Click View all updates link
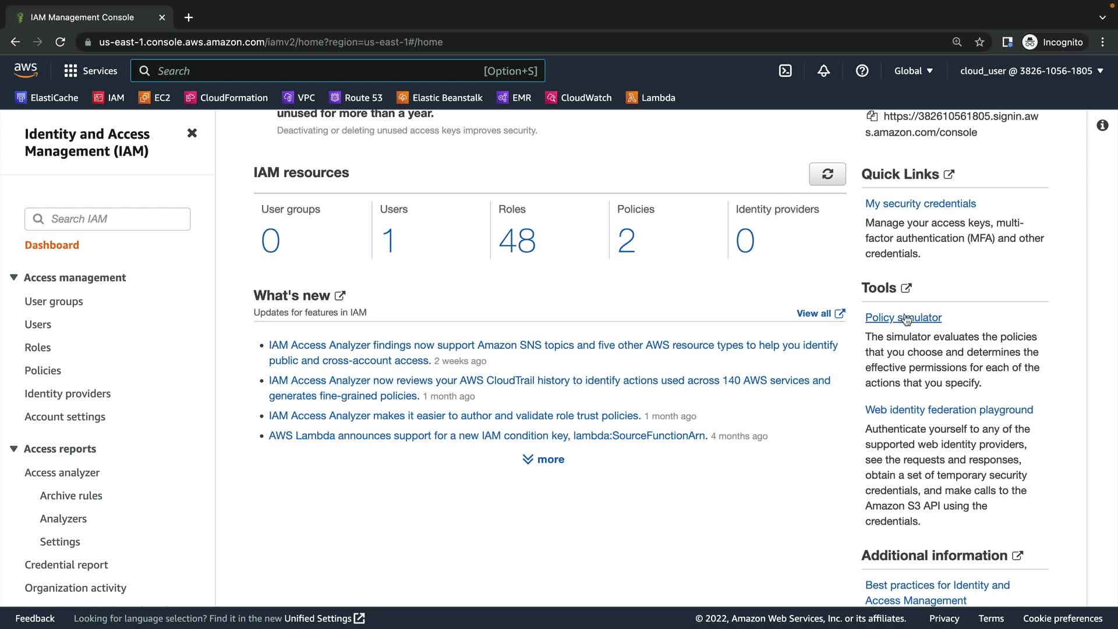Image resolution: width=1118 pixels, height=629 pixels. click(820, 313)
